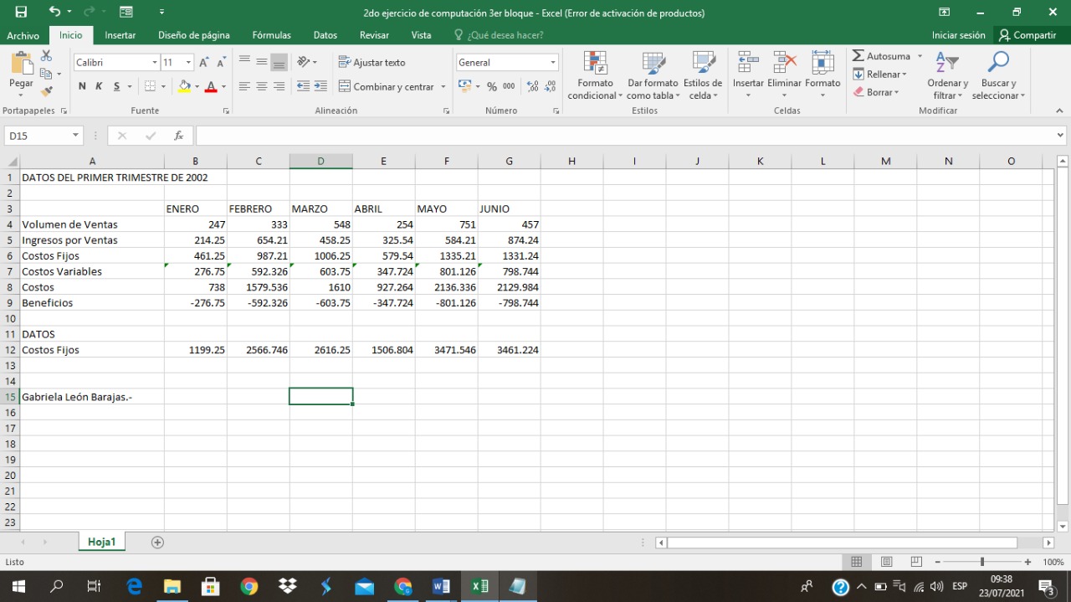The width and height of the screenshot is (1071, 602).
Task: Toggle italic (K) formatting
Action: pyautogui.click(x=99, y=86)
